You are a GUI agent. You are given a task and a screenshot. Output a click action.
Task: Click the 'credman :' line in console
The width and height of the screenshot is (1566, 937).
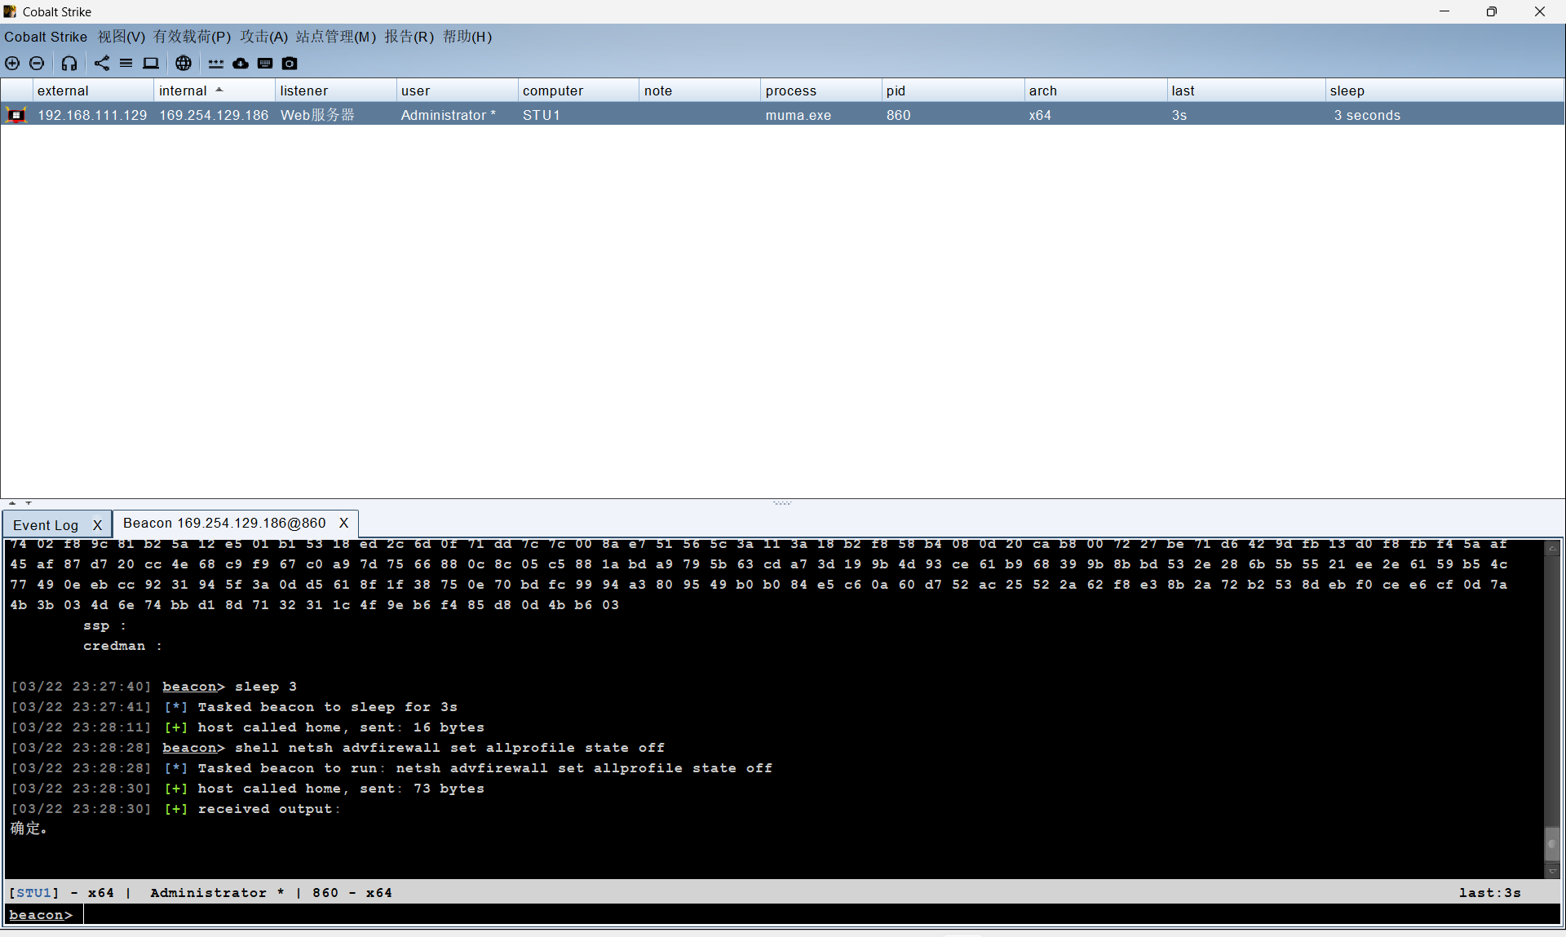tap(122, 646)
